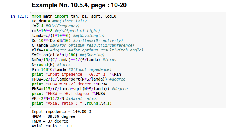This screenshot has height=134, width=226.
Task: Click the heading "Example No. 10.5.4, page : 10-20"
Action: (79, 5)
